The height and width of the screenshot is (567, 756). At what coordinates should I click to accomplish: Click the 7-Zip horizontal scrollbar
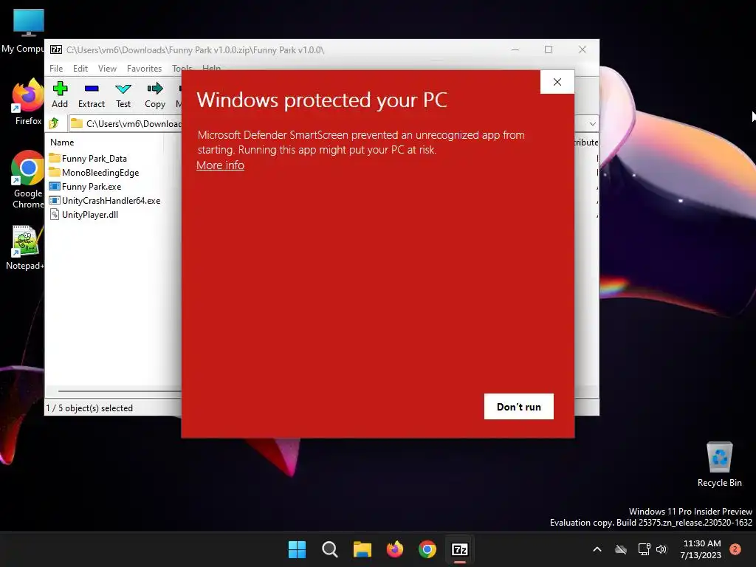pos(120,391)
